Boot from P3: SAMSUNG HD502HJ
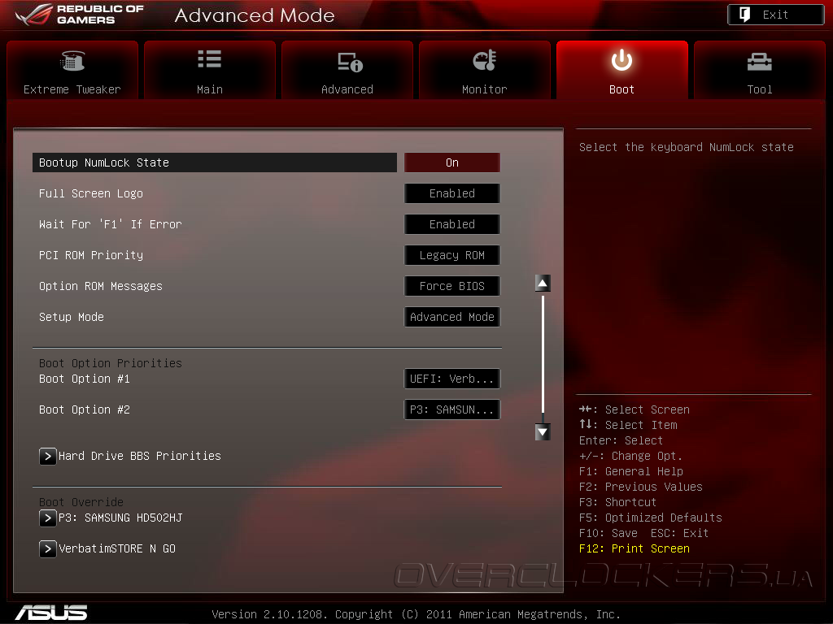Image resolution: width=833 pixels, height=624 pixels. point(120,518)
